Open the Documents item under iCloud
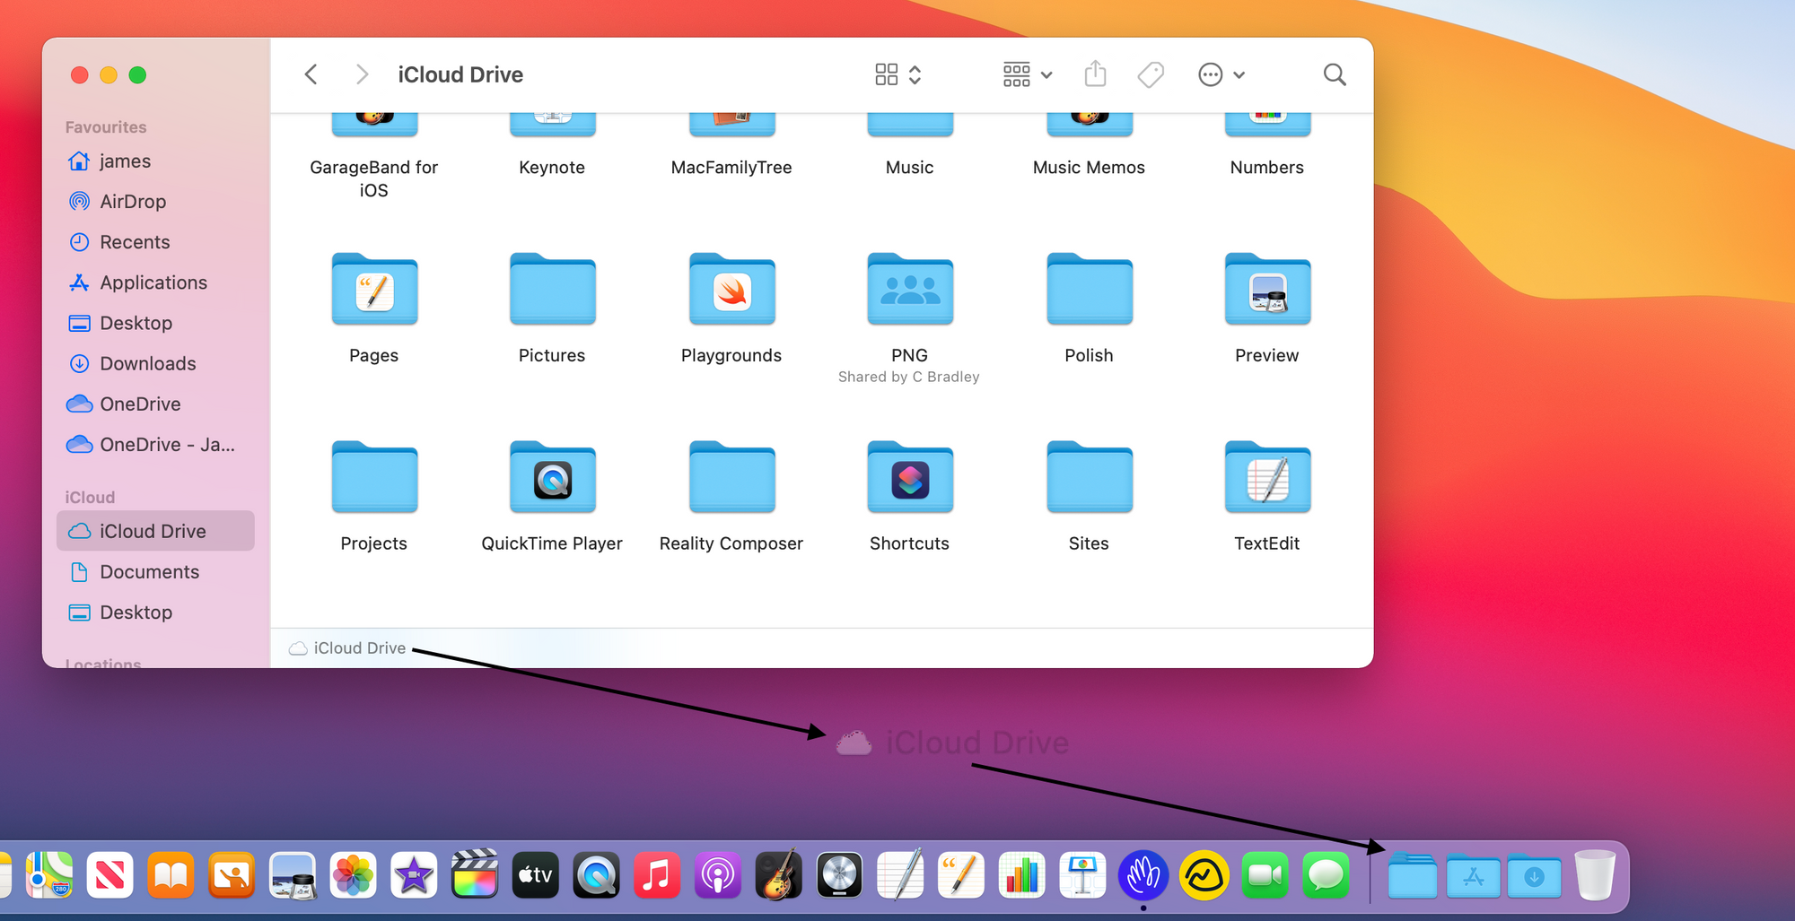Viewport: 1795px width, 921px height. point(150,571)
